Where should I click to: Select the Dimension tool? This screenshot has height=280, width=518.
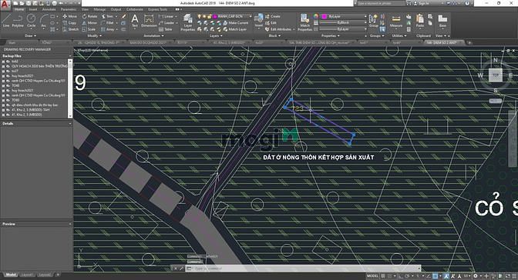click(x=149, y=21)
